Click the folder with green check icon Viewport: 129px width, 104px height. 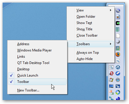coord(111,80)
